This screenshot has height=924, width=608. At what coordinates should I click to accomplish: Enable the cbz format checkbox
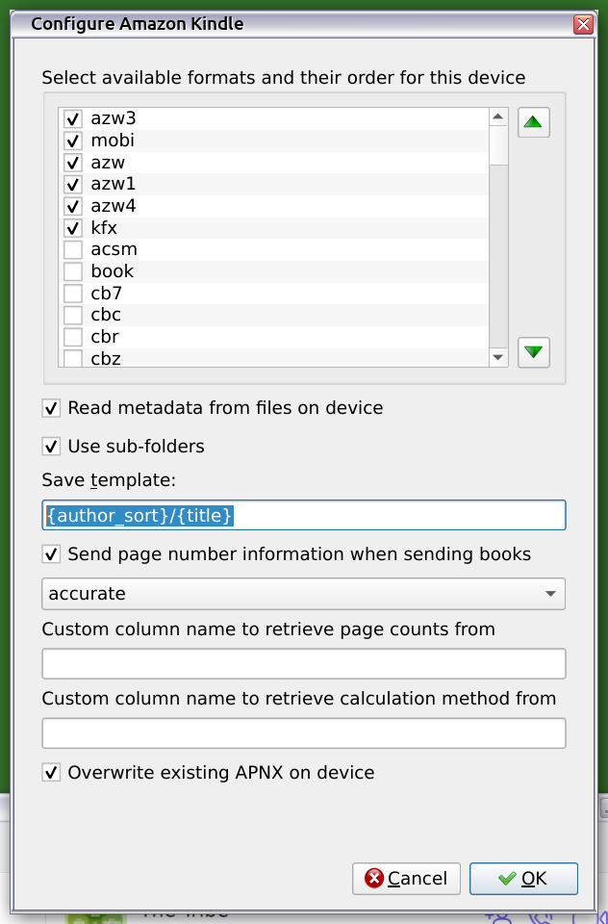pos(72,359)
